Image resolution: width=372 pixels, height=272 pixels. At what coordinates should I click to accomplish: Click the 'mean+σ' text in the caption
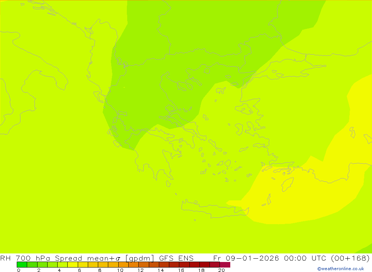tap(104, 258)
